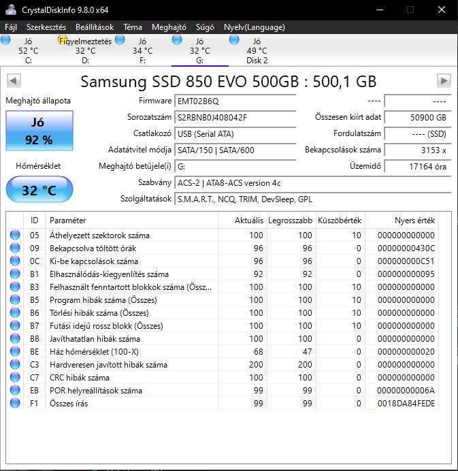Switch to the D: drive Figyelmeztetés tab
Screen dimensions: 458x471
(85, 50)
